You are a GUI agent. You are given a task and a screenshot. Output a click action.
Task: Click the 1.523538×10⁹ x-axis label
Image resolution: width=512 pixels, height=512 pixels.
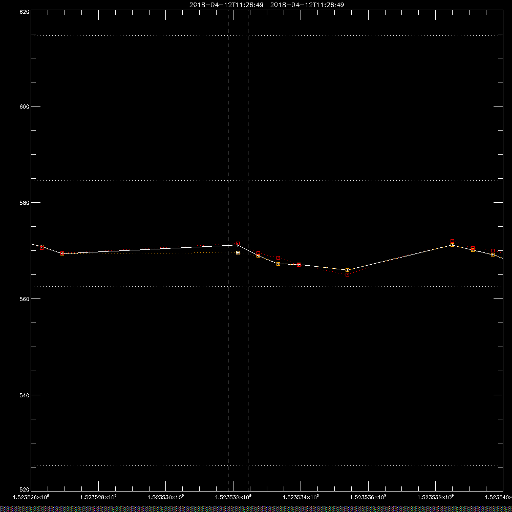point(436,497)
